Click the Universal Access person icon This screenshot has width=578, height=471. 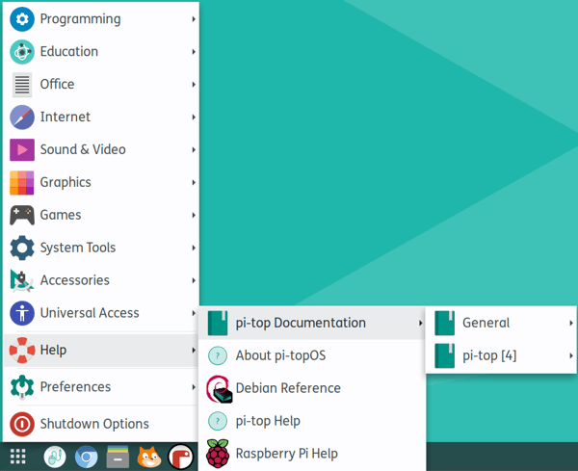22,313
